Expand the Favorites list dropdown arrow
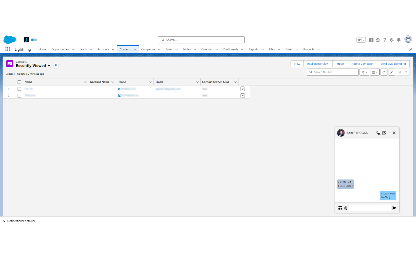 point(364,40)
